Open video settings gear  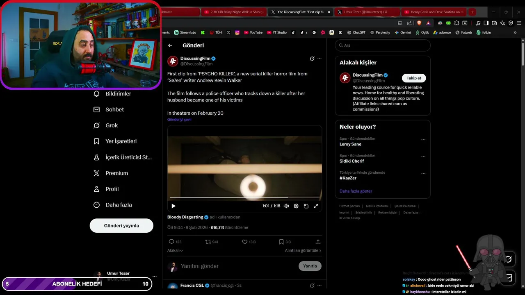(x=296, y=206)
